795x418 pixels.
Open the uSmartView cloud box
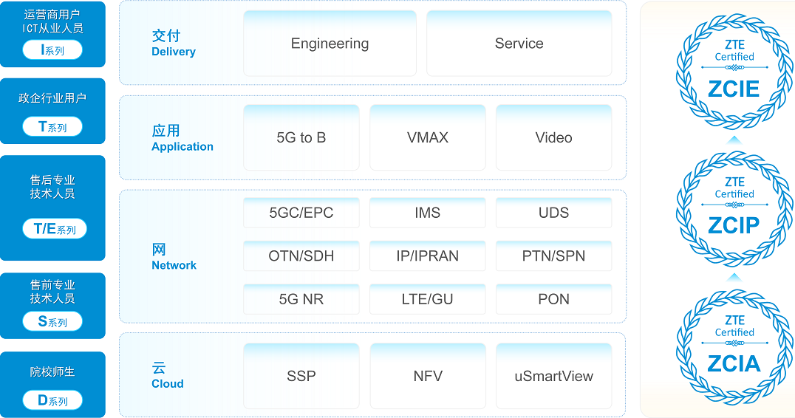[x=553, y=376]
